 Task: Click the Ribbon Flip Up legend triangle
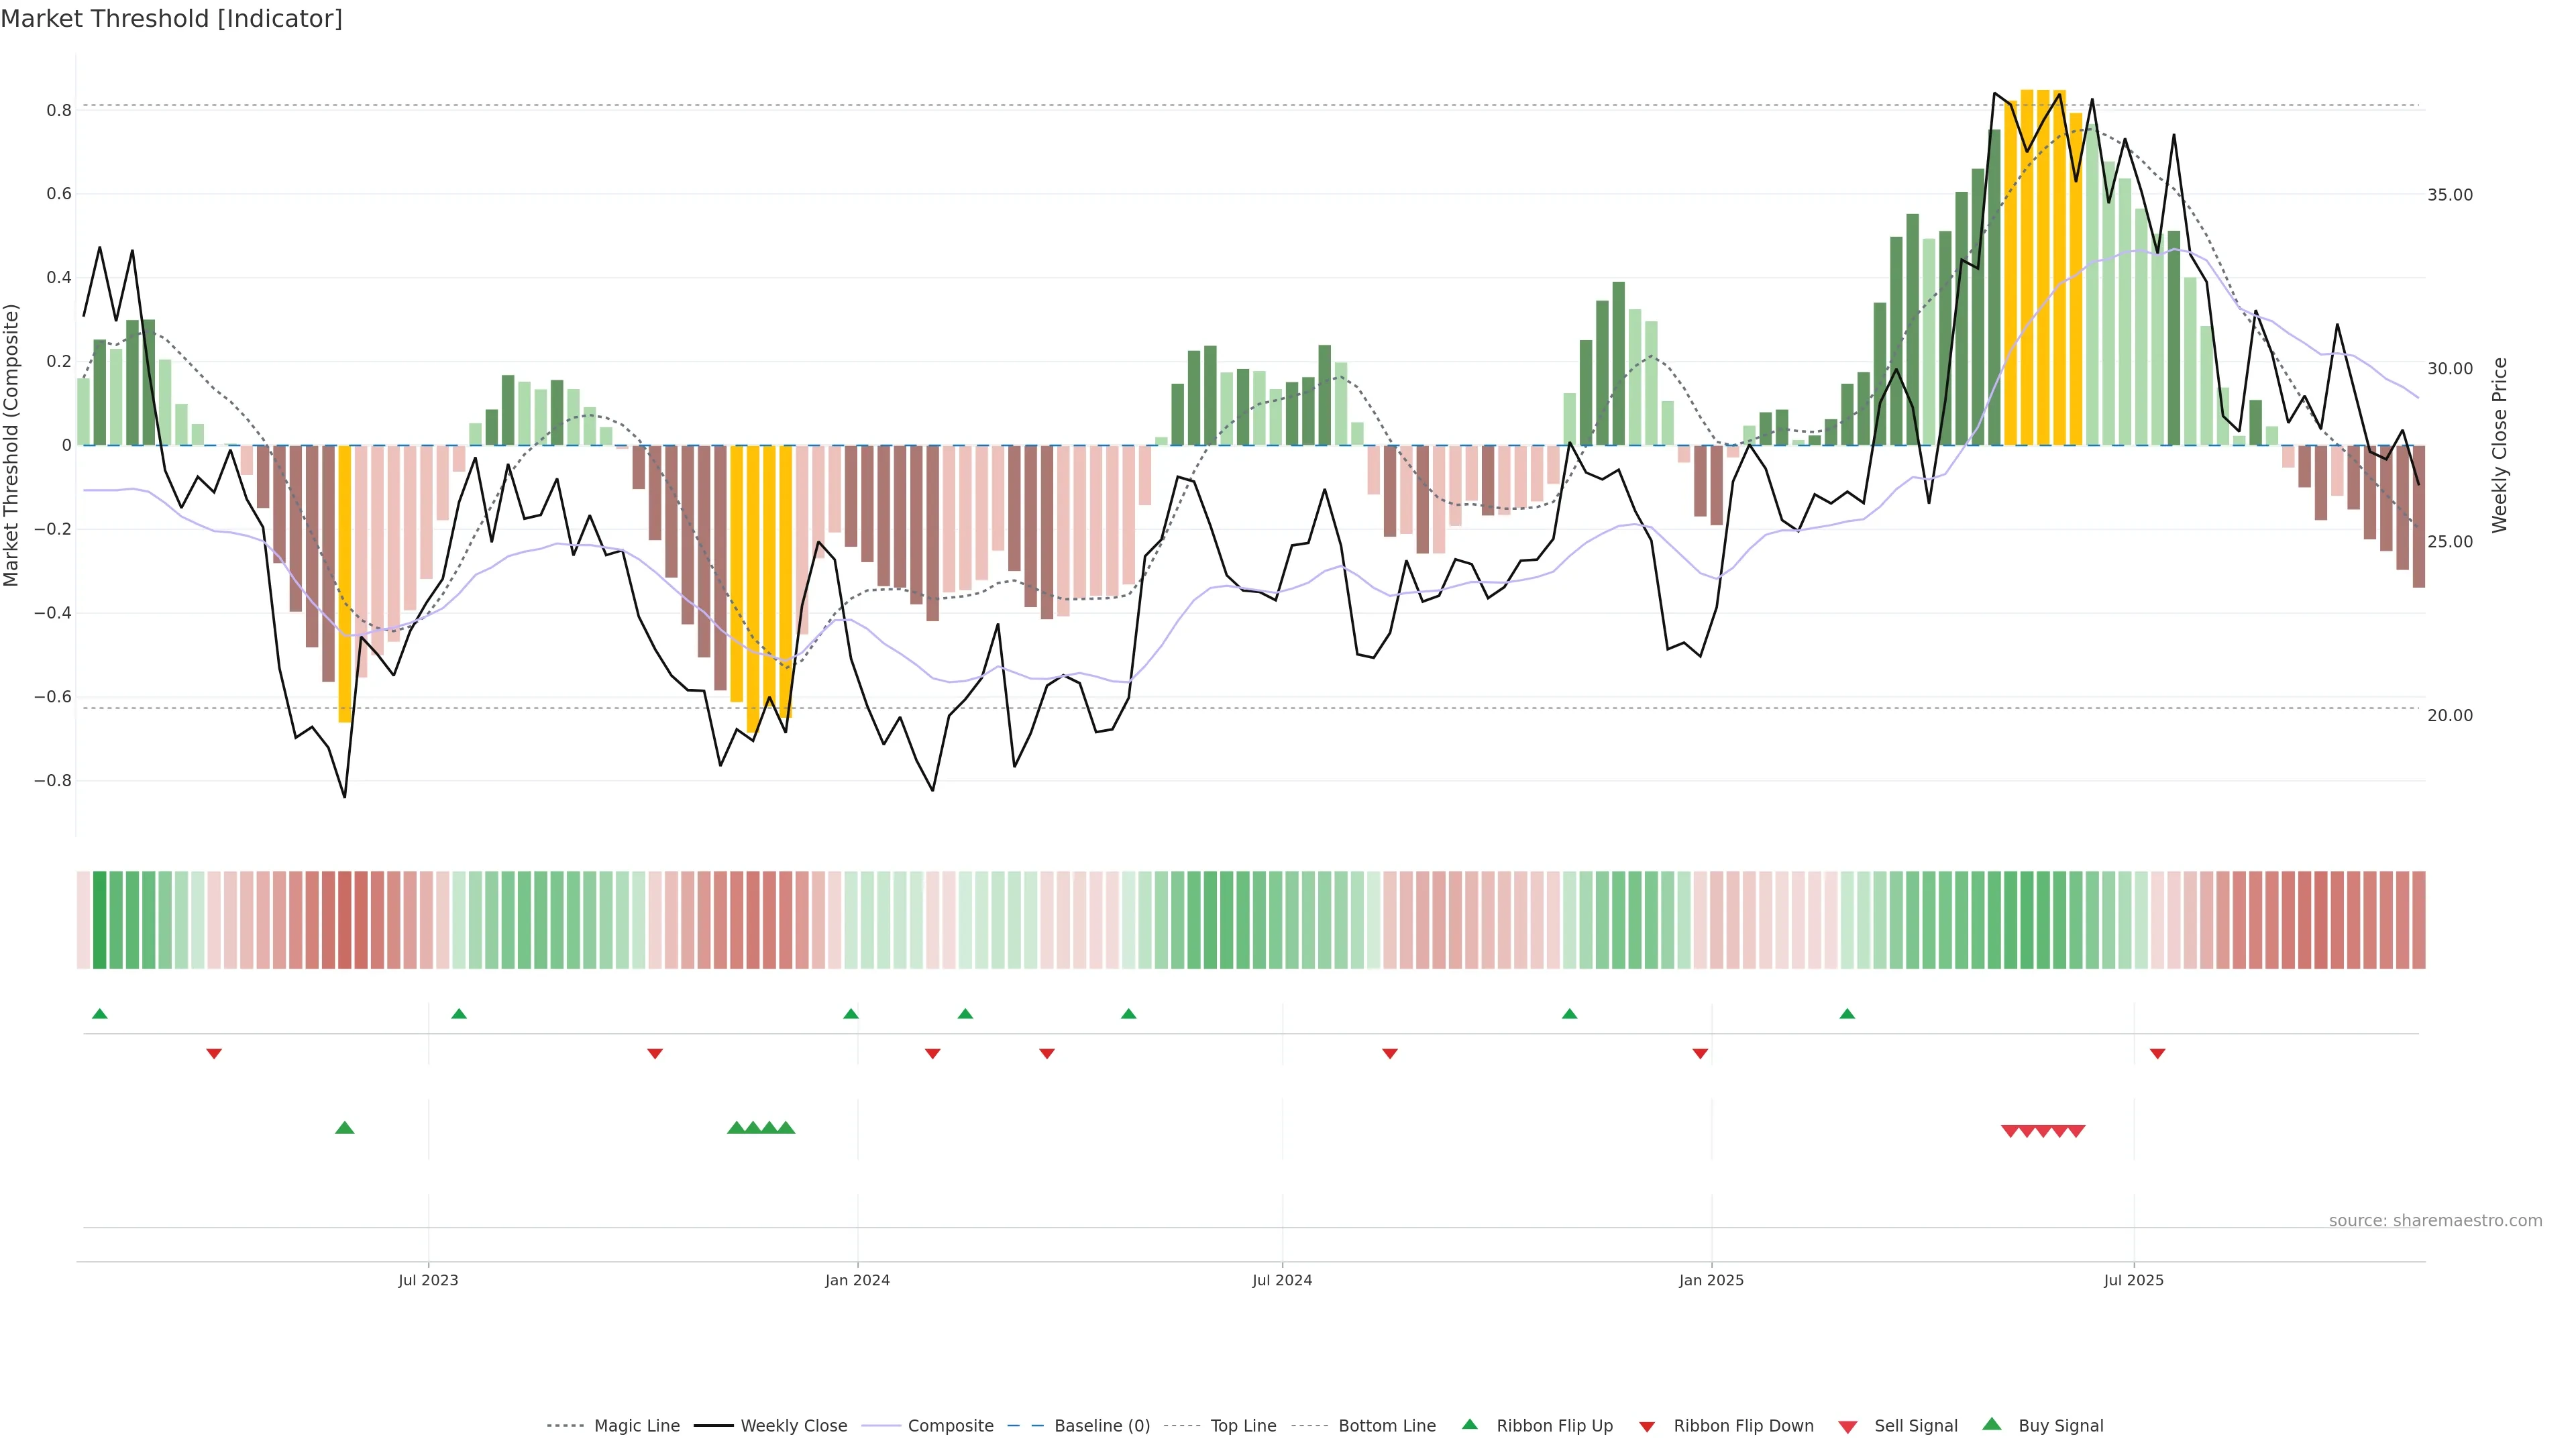(1470, 1424)
